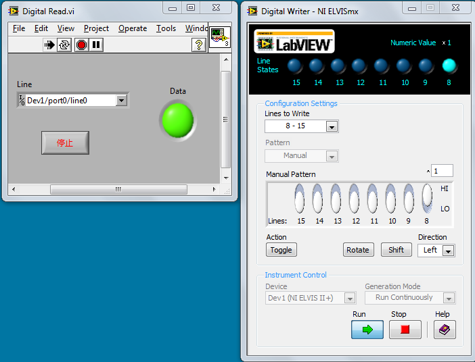This screenshot has height=362, width=475.
Task: Toggle manual pattern switch for line 11
Action: coord(373,199)
